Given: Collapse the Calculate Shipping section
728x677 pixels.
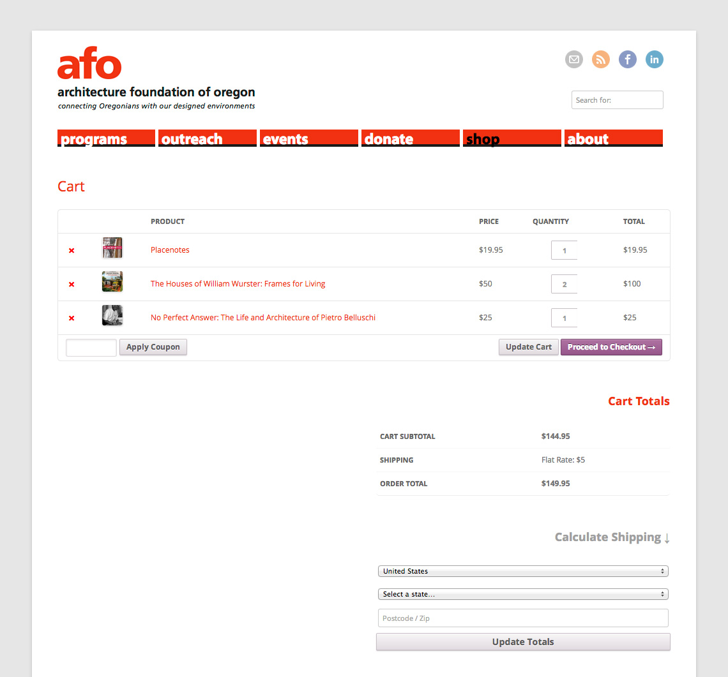Looking at the screenshot, I should point(612,537).
